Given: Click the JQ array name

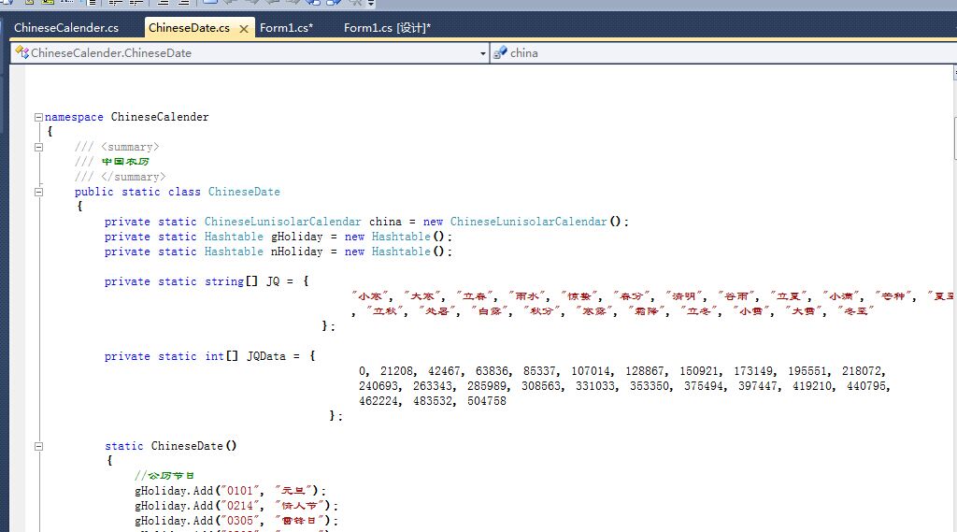Looking at the screenshot, I should click(273, 281).
